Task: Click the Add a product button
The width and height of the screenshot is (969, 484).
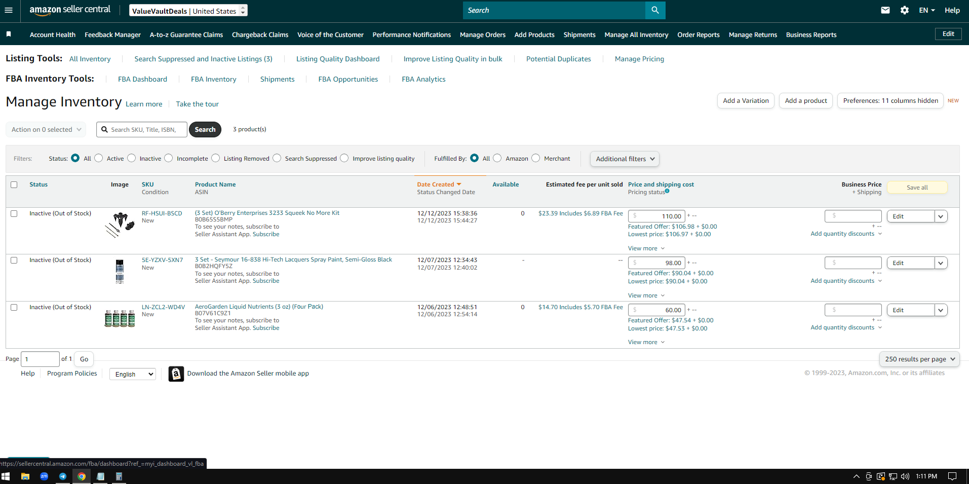Action: 806,100
